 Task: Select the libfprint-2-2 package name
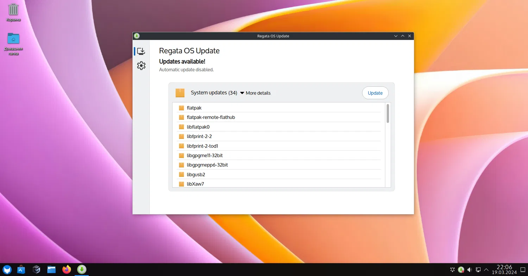point(199,136)
